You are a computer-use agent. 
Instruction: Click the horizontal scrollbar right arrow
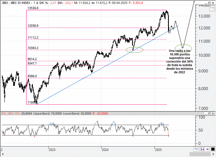(213, 154)
